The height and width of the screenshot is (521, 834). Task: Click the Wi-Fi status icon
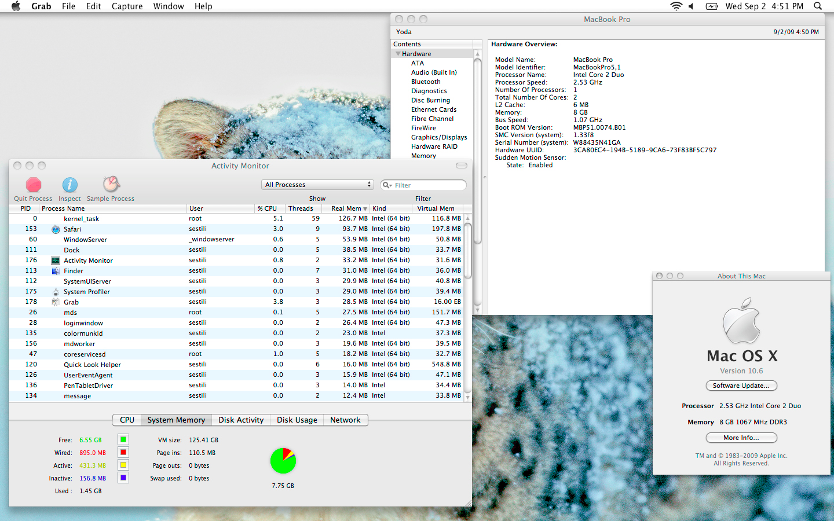pyautogui.click(x=676, y=6)
